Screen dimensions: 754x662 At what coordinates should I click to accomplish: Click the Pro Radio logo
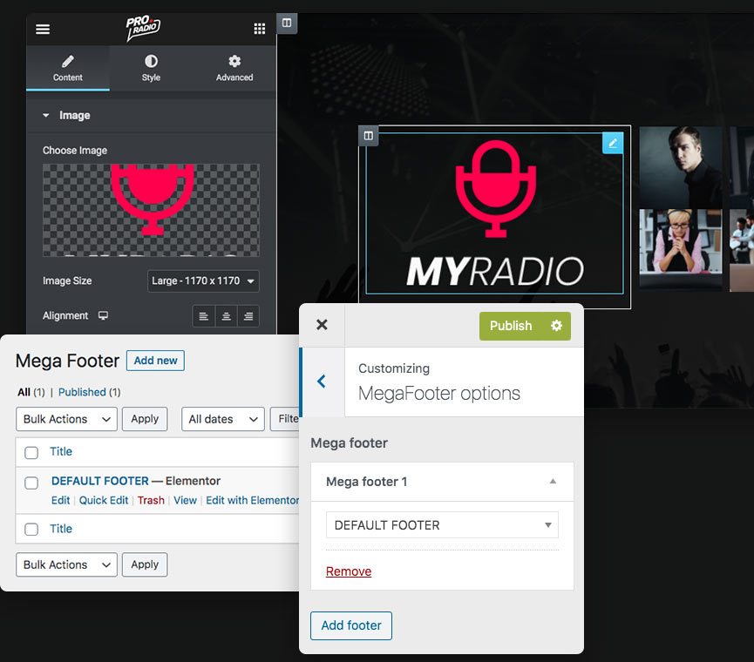point(143,29)
